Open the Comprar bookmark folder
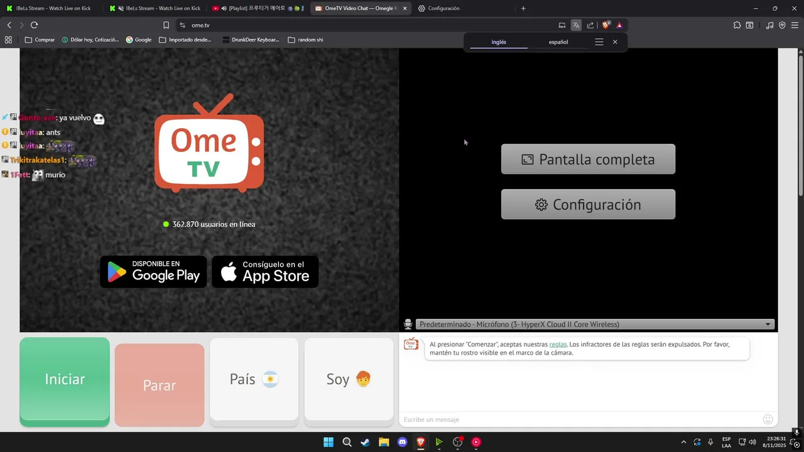804x452 pixels. tap(40, 40)
